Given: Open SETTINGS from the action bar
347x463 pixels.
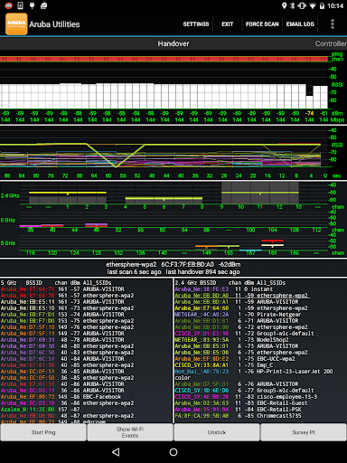Looking at the screenshot, I should click(196, 24).
